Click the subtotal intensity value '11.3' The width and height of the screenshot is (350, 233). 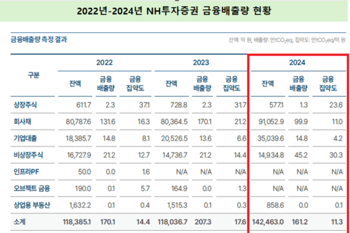[337, 222]
